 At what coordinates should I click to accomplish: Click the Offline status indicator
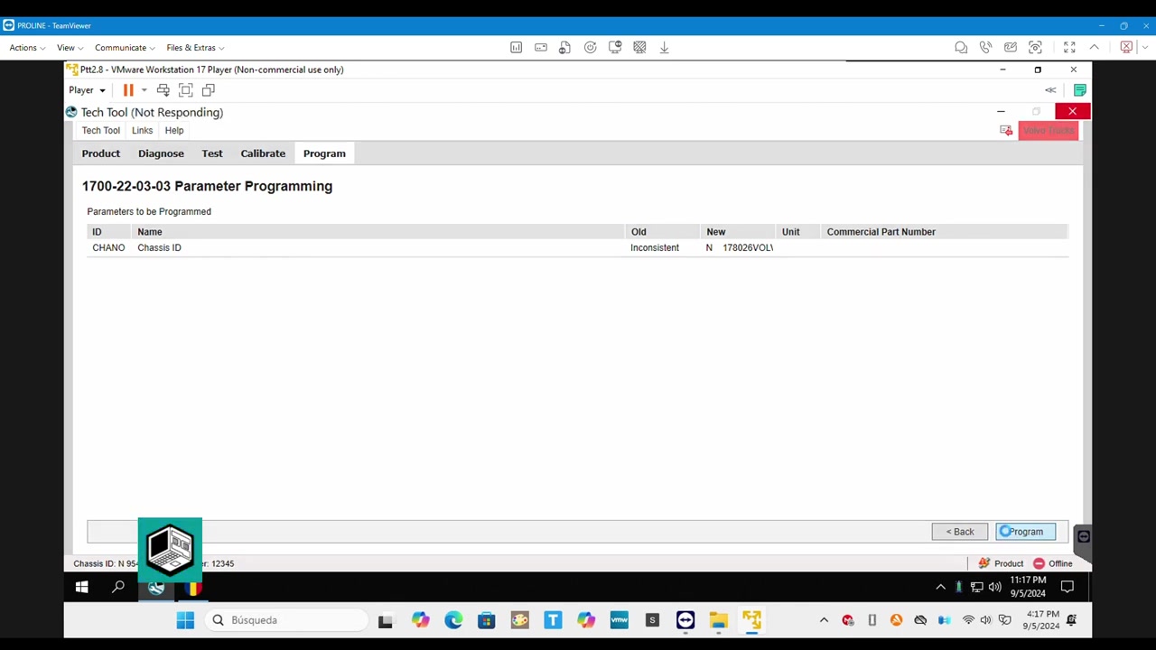tap(1052, 563)
